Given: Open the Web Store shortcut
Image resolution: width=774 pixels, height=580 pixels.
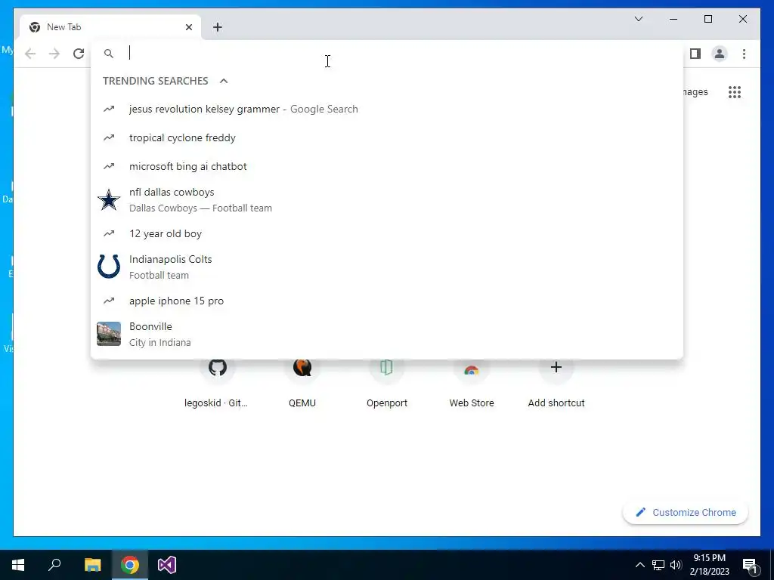Looking at the screenshot, I should 472,382.
